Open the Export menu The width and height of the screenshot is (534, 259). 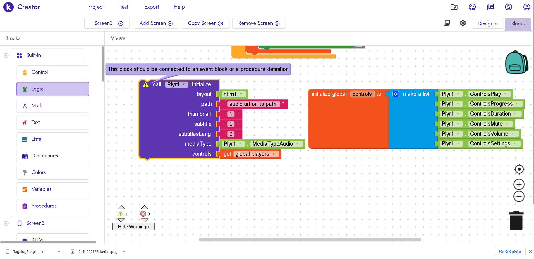152,7
